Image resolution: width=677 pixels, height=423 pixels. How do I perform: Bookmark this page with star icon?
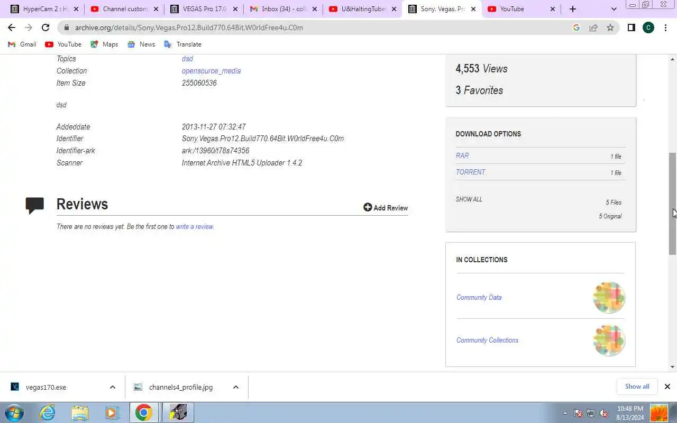(x=610, y=27)
